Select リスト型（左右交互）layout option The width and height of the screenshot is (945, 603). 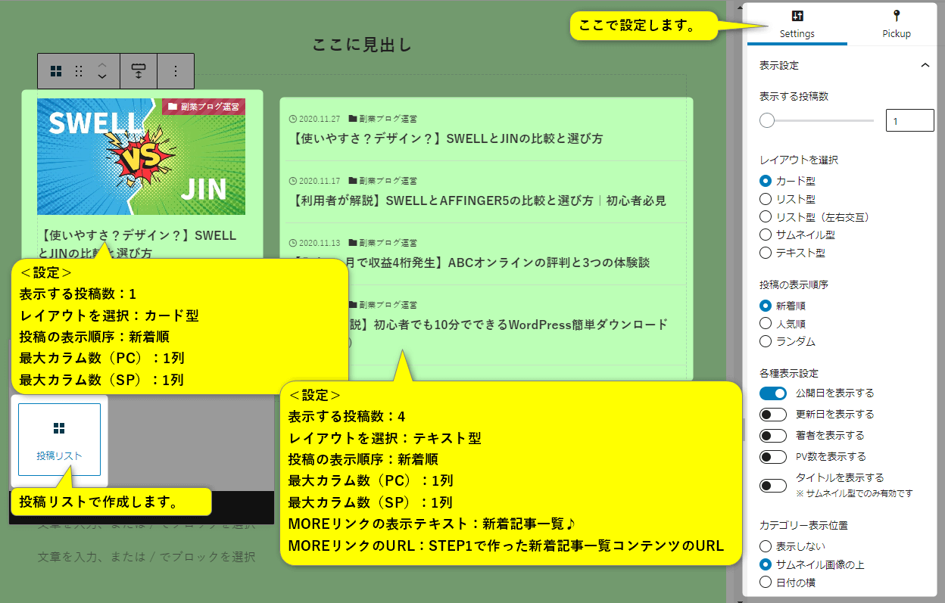[766, 217]
